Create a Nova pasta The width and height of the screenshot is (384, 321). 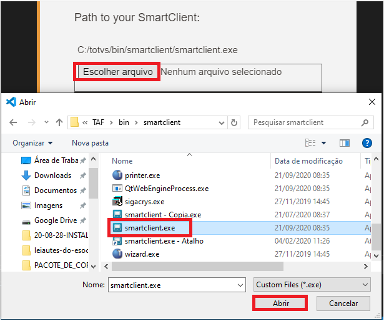[90, 143]
